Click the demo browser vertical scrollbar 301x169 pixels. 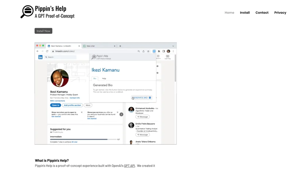coord(175,68)
